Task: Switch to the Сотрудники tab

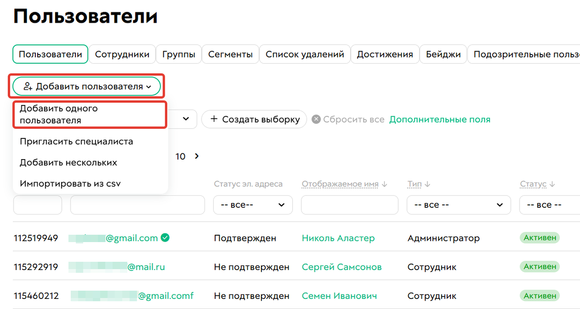Action: pos(122,54)
